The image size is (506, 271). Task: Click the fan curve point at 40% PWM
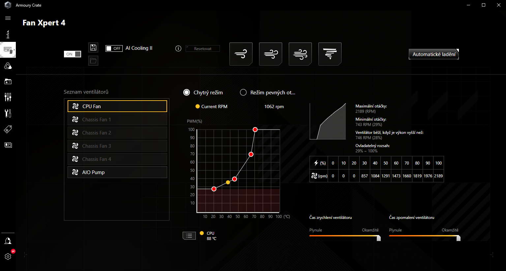(x=234, y=179)
